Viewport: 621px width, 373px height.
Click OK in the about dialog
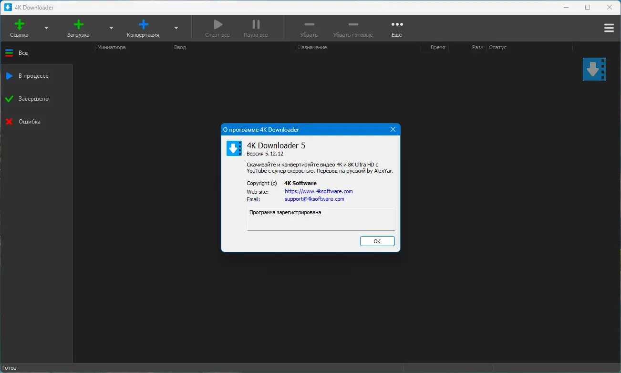point(377,241)
